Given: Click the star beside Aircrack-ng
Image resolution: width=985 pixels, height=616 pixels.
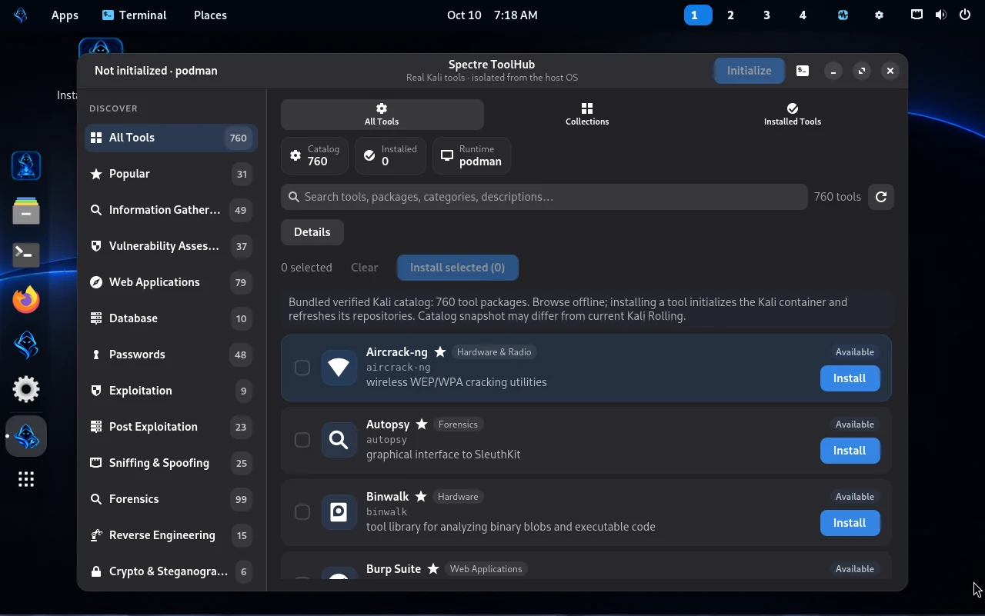Looking at the screenshot, I should pyautogui.click(x=440, y=352).
